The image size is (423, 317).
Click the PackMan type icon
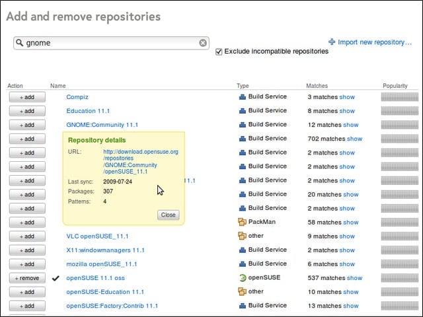click(x=242, y=222)
